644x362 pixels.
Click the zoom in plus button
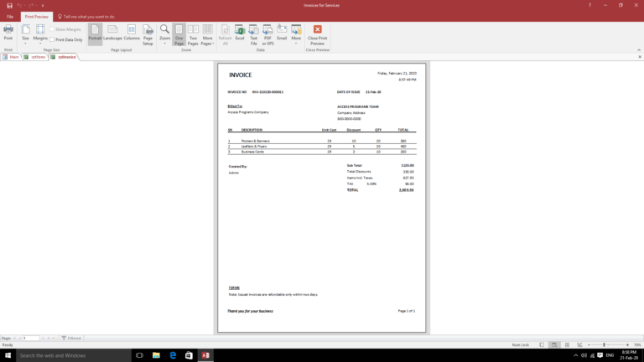pyautogui.click(x=627, y=345)
